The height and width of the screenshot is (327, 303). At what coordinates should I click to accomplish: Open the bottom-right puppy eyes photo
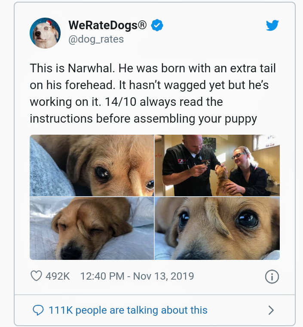pos(217,228)
